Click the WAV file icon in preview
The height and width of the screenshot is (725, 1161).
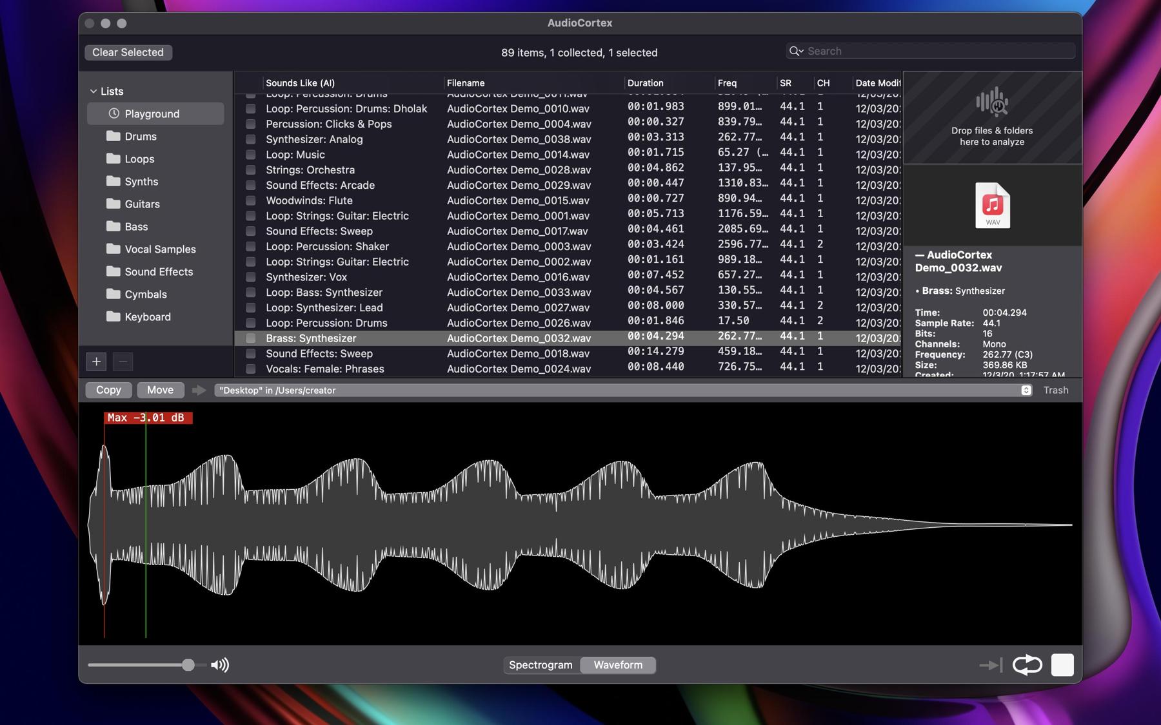click(992, 206)
